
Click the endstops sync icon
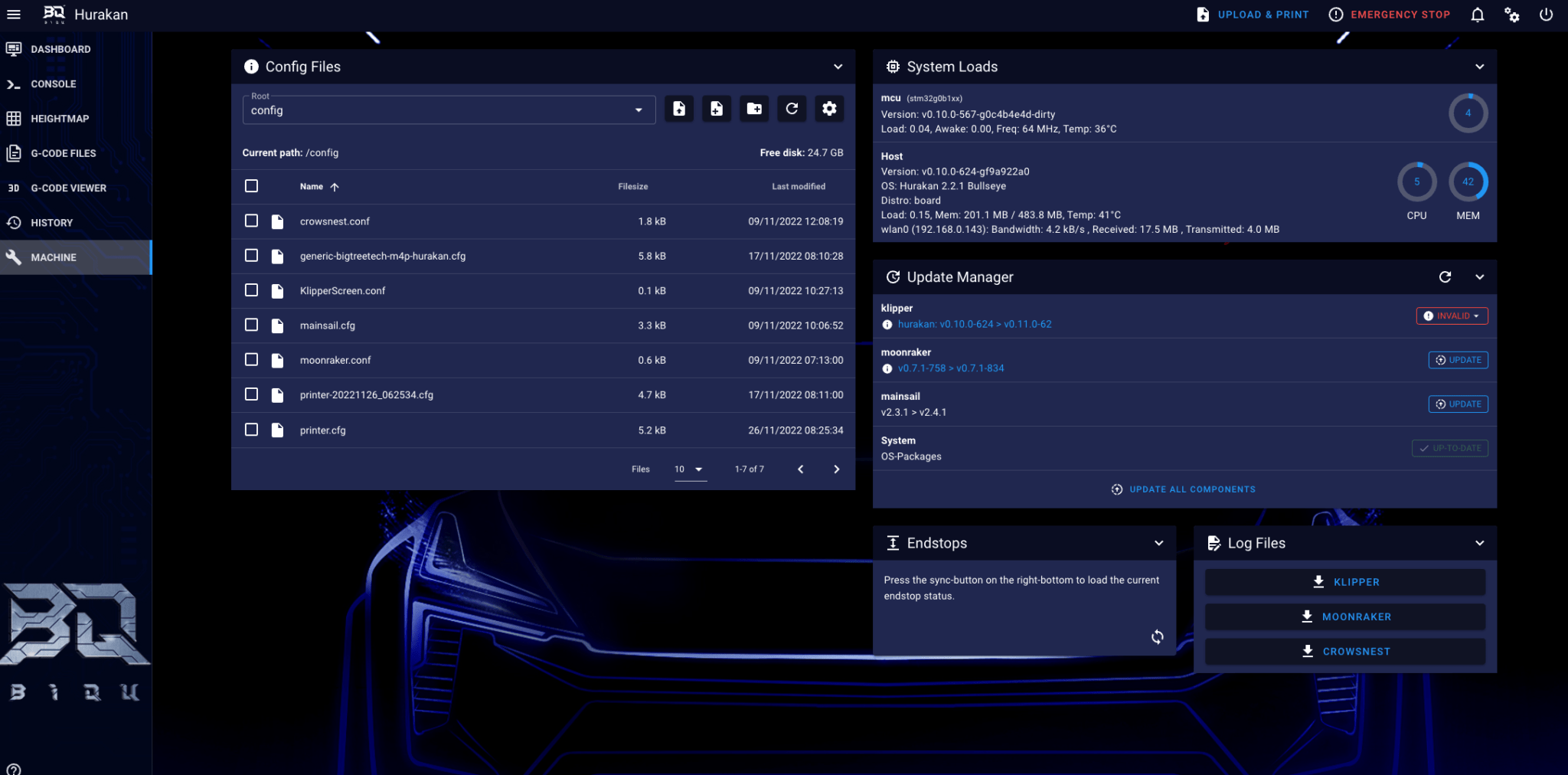coord(1157,636)
